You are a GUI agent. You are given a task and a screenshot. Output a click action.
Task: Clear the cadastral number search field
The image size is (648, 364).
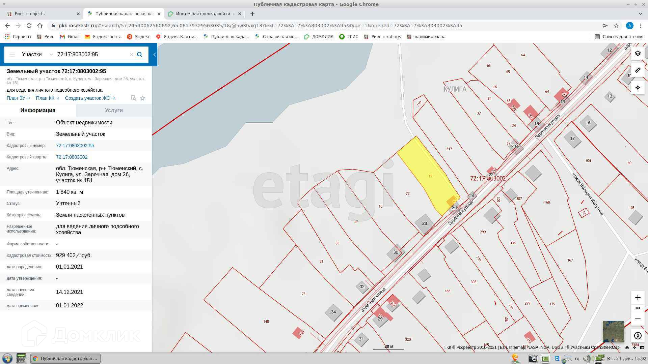click(x=132, y=55)
